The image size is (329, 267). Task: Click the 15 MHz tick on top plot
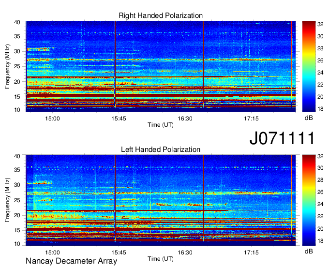[17, 97]
